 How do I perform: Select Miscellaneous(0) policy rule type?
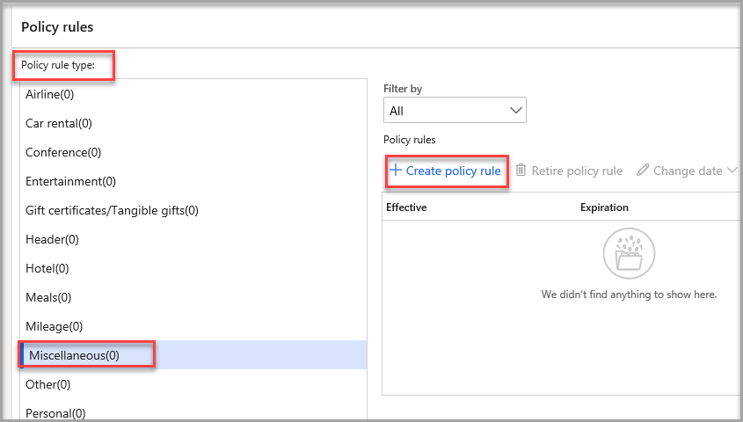193,355
